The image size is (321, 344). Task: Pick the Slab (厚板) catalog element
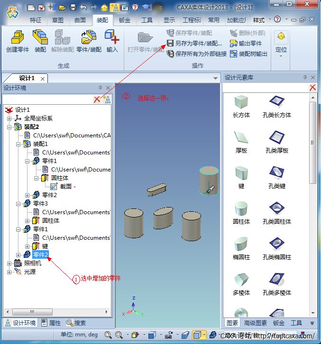click(241, 143)
